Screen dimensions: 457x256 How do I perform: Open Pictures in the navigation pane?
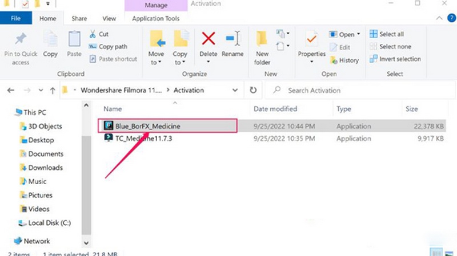click(x=35, y=195)
